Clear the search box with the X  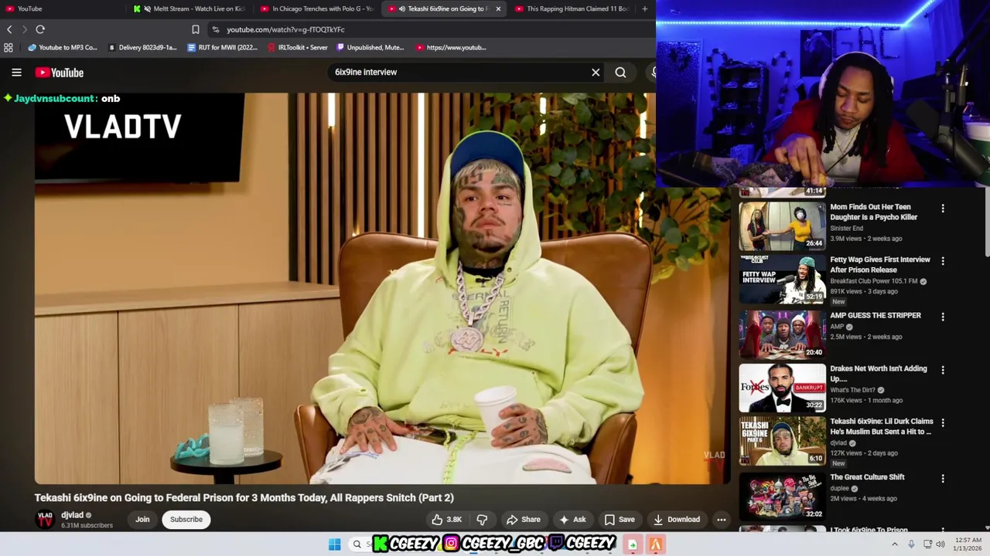(596, 73)
